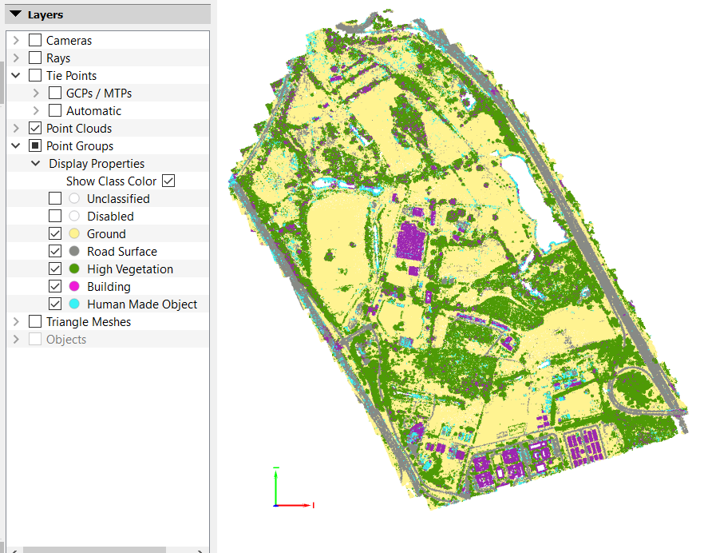This screenshot has width=708, height=553.
Task: Hide the Building point group
Action: pos(55,287)
